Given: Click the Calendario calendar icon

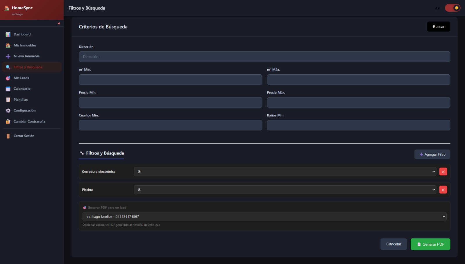Looking at the screenshot, I should (8, 89).
